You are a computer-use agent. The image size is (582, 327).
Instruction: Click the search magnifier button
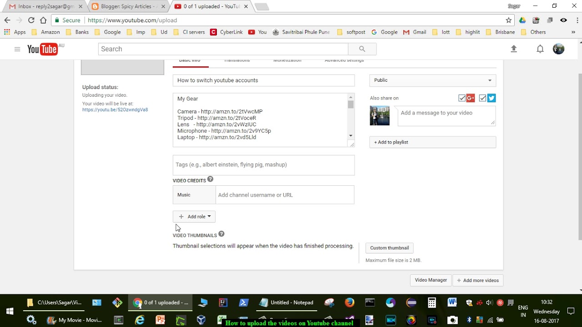362,49
